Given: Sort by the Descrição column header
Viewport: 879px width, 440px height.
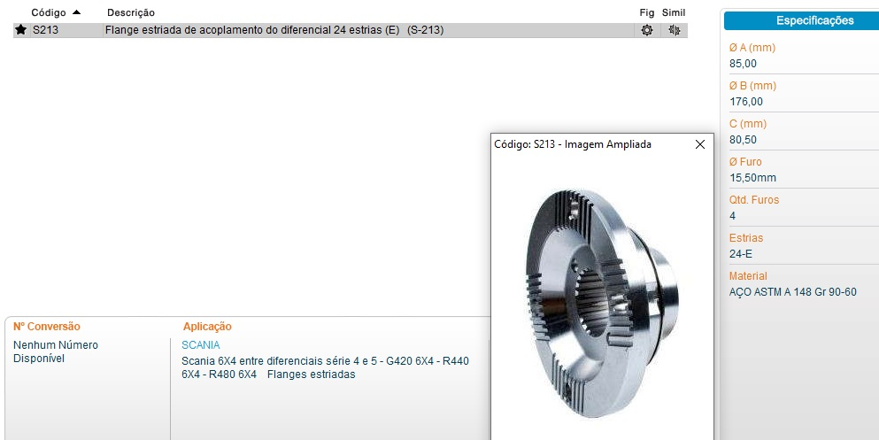Looking at the screenshot, I should click(x=131, y=12).
